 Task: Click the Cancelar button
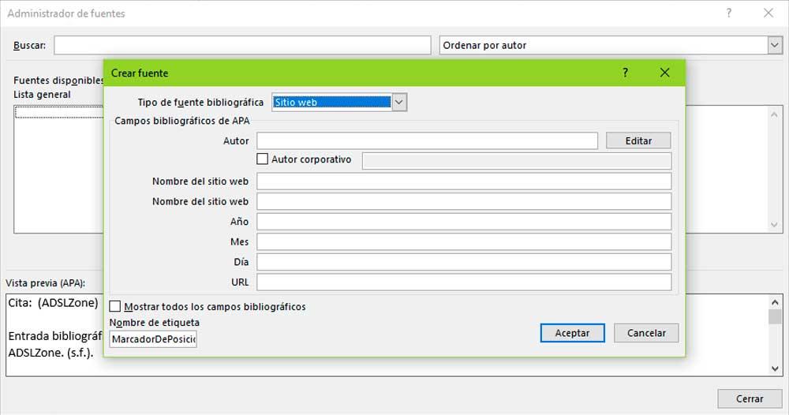pyautogui.click(x=646, y=333)
